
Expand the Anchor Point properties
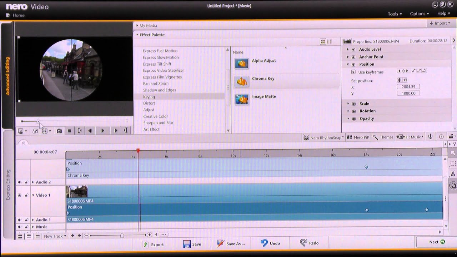348,57
